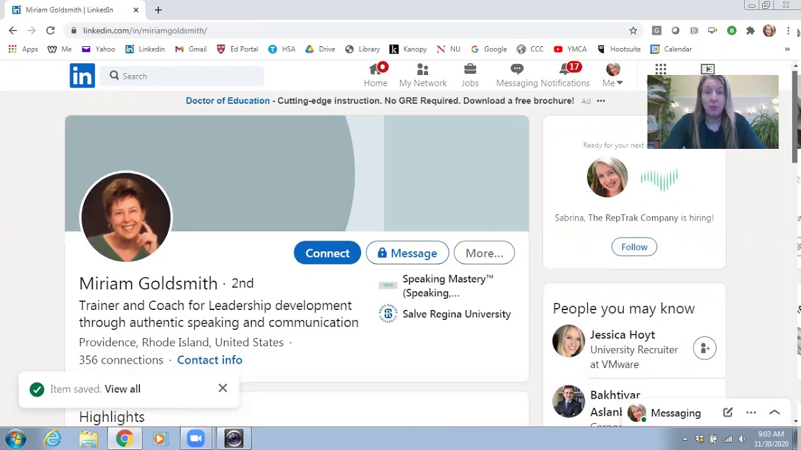The image size is (801, 450).
Task: Open the More... profile actions menu
Action: pos(484,252)
